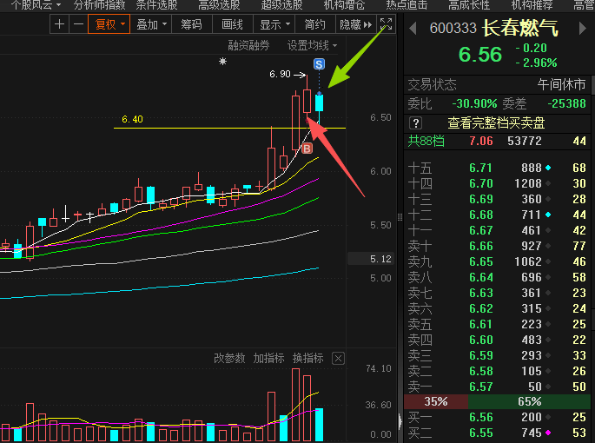Click the 午间休市 trading status
Viewport: 595px width, 443px height.
coord(561,84)
